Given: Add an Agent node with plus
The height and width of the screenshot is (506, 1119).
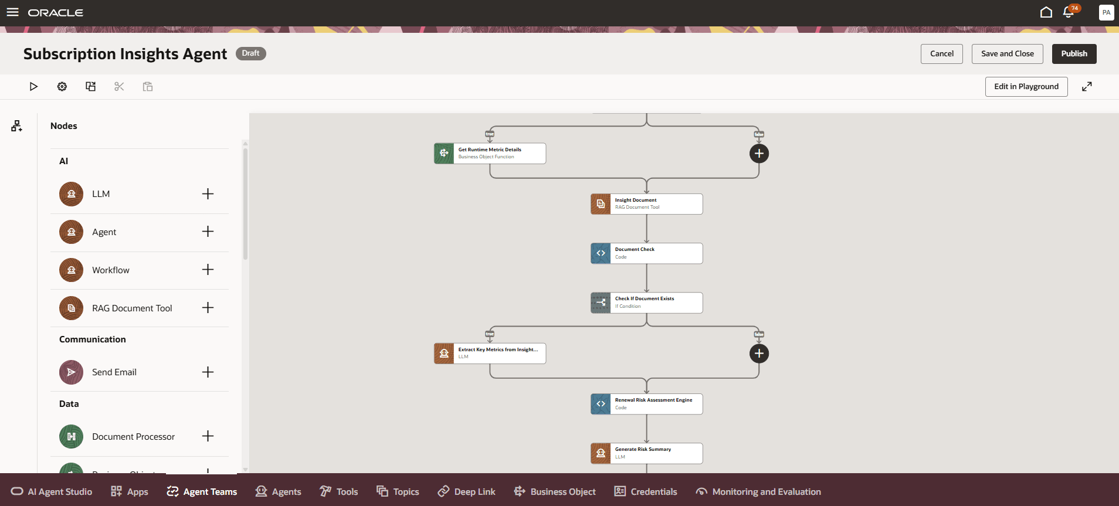Looking at the screenshot, I should [x=208, y=232].
